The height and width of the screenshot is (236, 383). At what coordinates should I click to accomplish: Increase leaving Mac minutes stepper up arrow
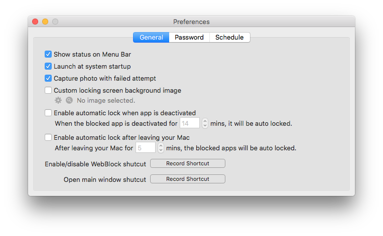point(161,145)
